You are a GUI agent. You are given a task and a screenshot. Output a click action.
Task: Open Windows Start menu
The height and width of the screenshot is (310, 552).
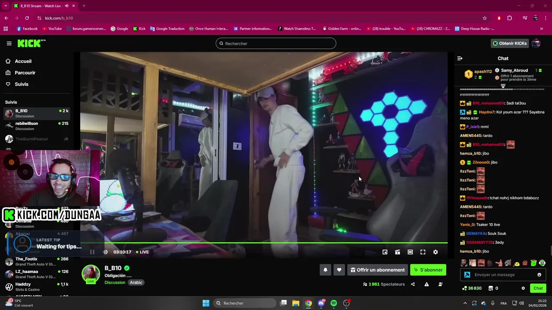[206, 303]
